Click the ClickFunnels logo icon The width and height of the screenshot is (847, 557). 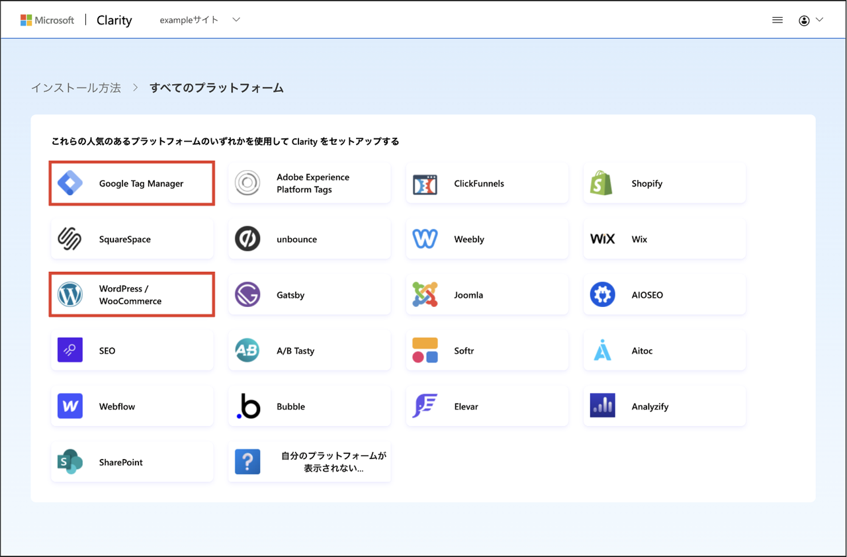click(425, 184)
